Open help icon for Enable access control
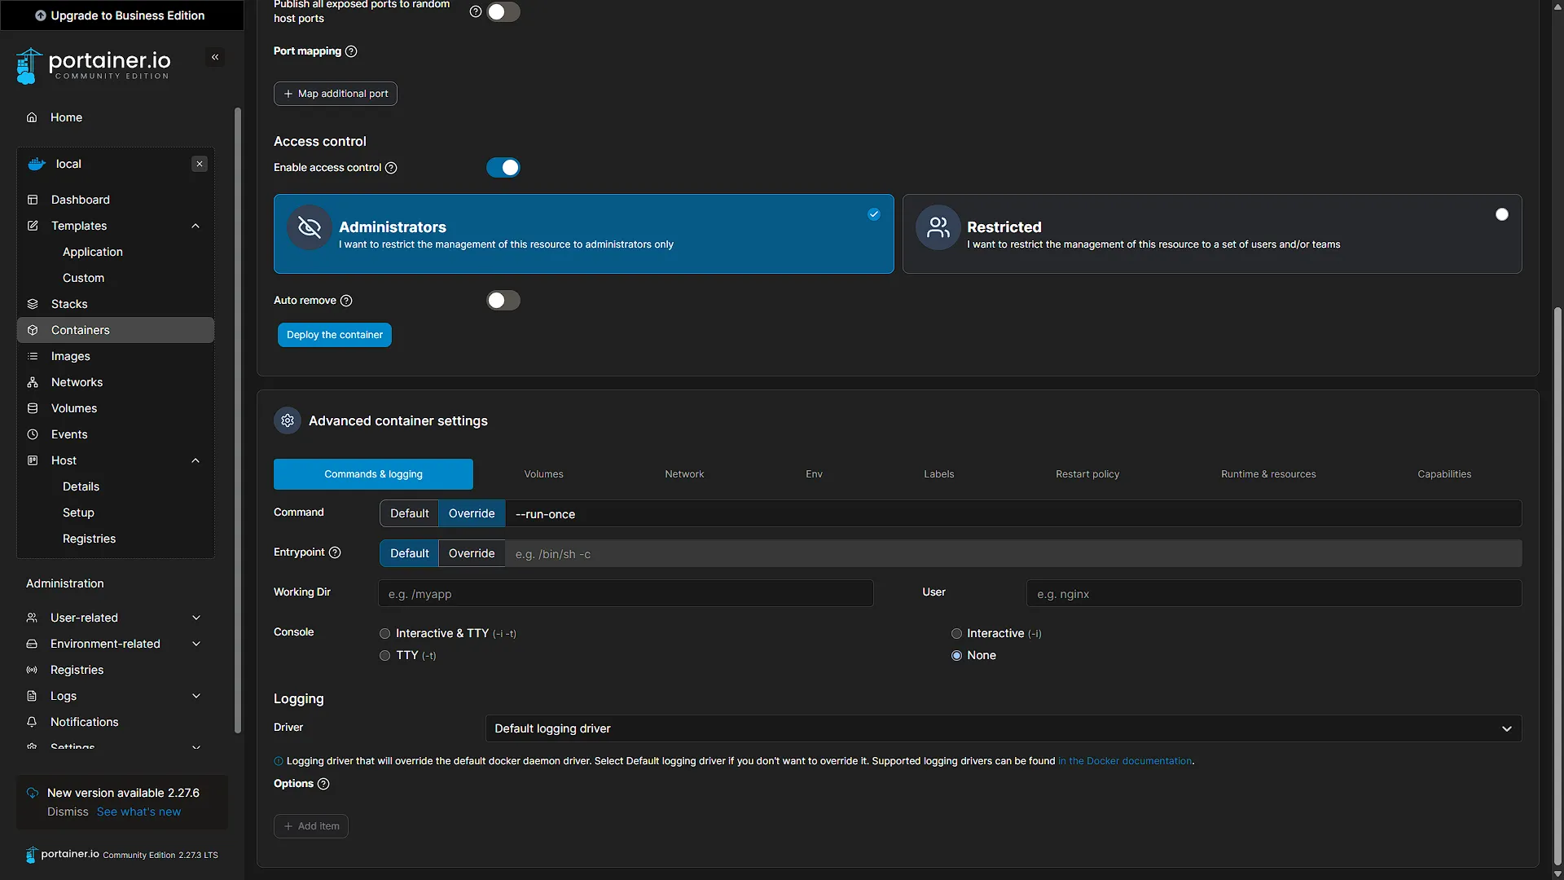 pos(391,168)
